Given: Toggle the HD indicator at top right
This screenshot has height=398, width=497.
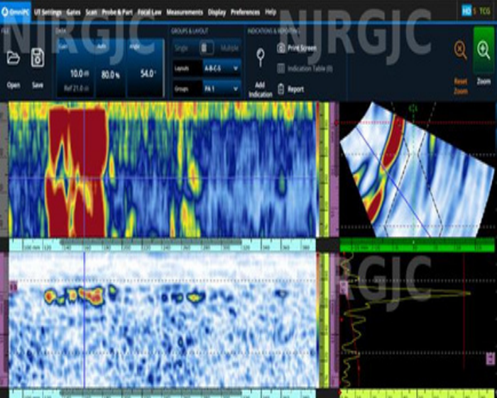Looking at the screenshot, I should point(466,11).
